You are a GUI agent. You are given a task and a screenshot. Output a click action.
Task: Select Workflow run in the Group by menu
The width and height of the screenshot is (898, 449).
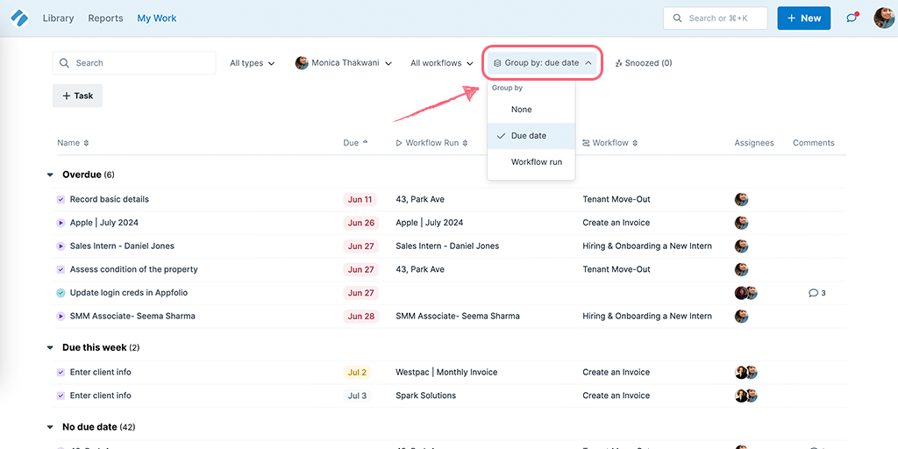click(531, 162)
